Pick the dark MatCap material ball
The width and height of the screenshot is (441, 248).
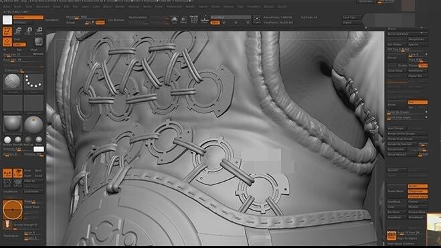click(x=28, y=140)
